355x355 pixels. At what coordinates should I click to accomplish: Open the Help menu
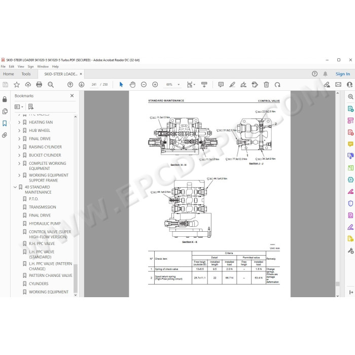55,66
